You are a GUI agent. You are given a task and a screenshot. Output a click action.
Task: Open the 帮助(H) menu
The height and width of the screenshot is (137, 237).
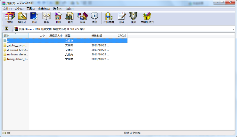pyautogui.click(x=70, y=9)
